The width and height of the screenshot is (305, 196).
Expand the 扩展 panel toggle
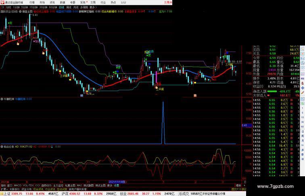(x=4, y=189)
